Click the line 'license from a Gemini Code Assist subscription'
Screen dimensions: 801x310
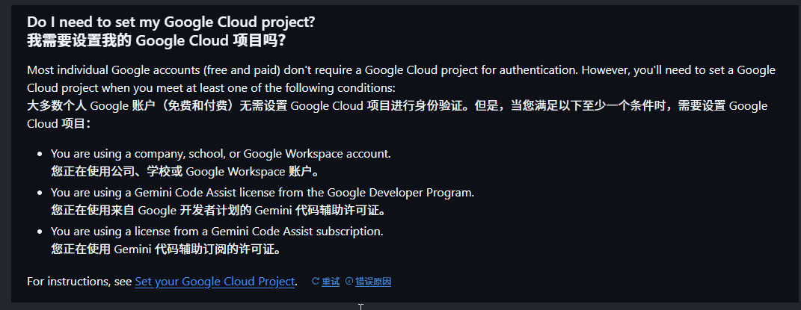click(217, 232)
